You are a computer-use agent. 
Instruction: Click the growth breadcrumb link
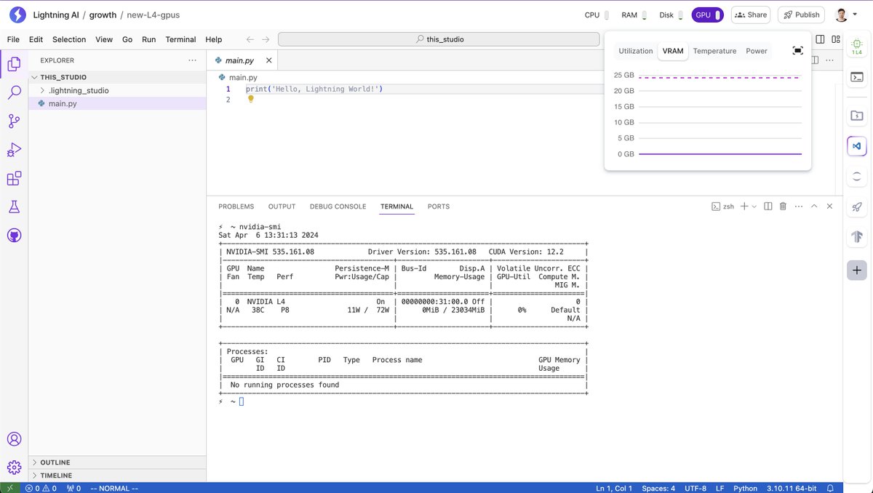click(103, 15)
